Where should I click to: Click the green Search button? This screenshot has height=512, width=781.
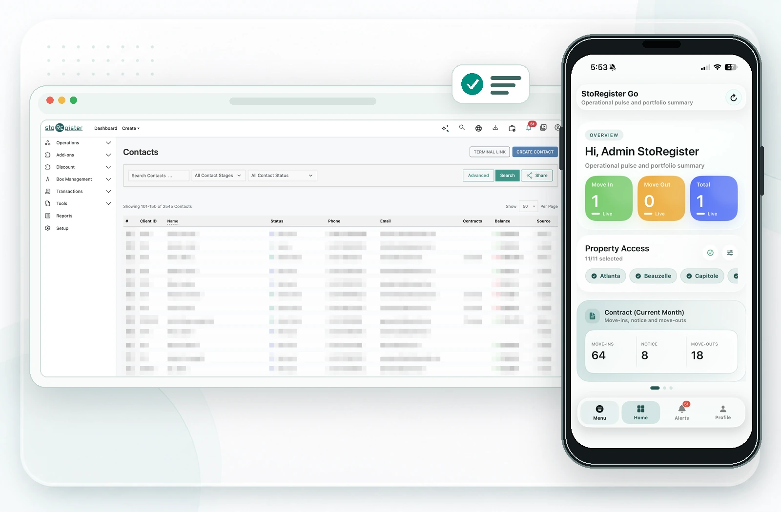[507, 176]
